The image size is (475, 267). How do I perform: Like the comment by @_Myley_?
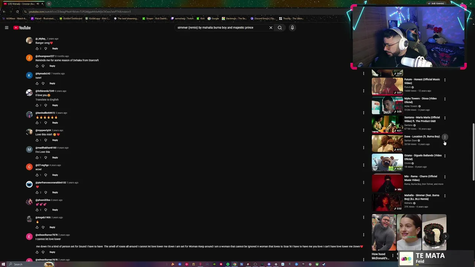pos(37,49)
